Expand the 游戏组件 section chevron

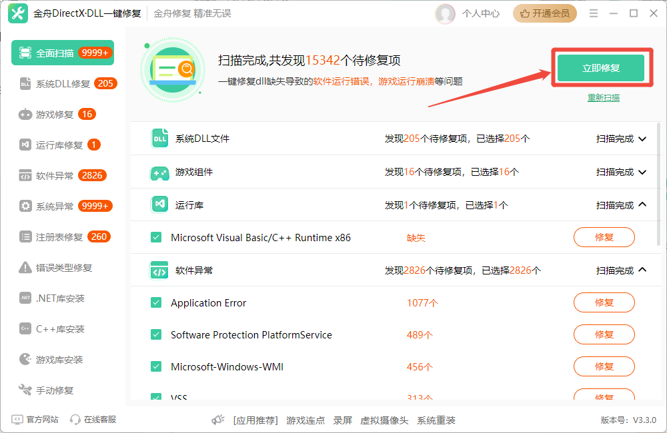tap(642, 172)
